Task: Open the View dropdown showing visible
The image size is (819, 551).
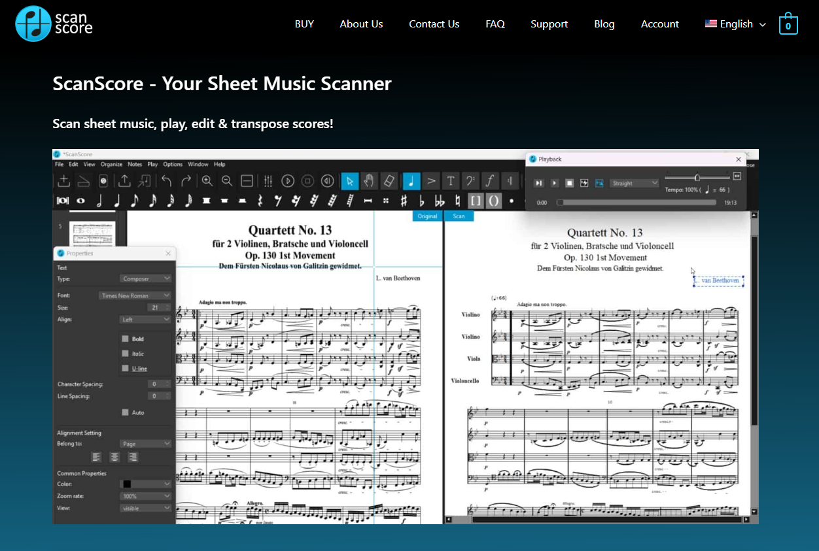Action: tap(145, 508)
